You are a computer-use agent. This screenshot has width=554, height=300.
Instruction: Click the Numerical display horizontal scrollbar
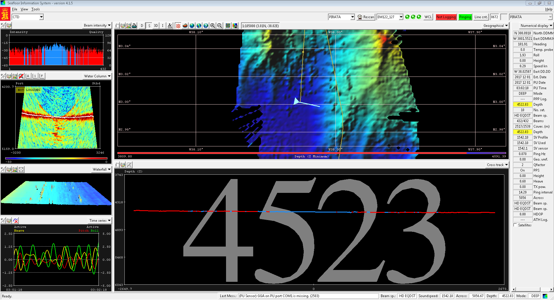pos(532,289)
